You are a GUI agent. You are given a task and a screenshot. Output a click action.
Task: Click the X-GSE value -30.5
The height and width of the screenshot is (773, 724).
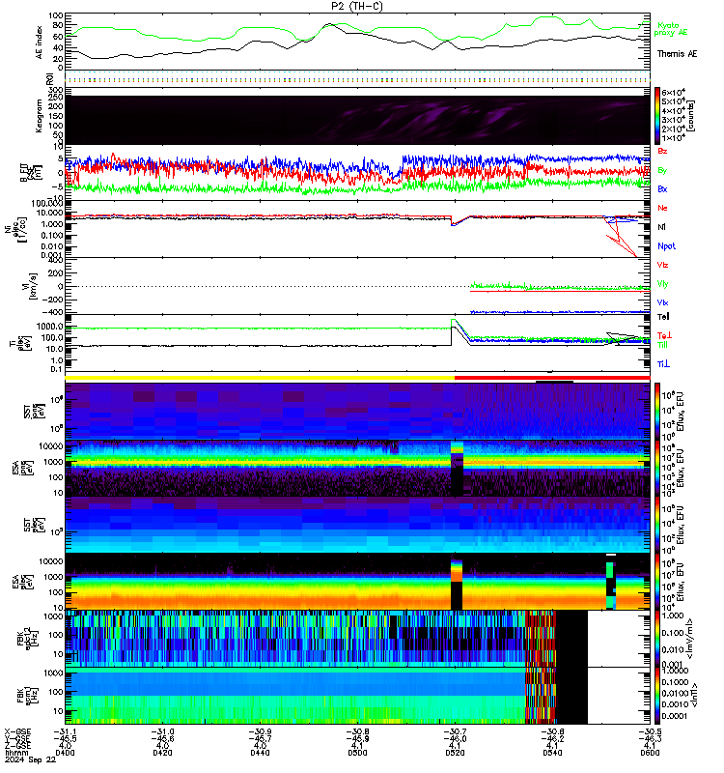[x=650, y=732]
